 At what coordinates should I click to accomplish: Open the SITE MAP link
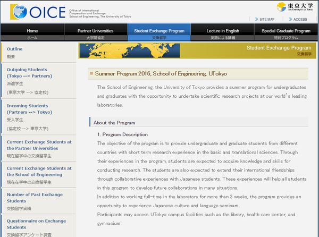click(267, 19)
